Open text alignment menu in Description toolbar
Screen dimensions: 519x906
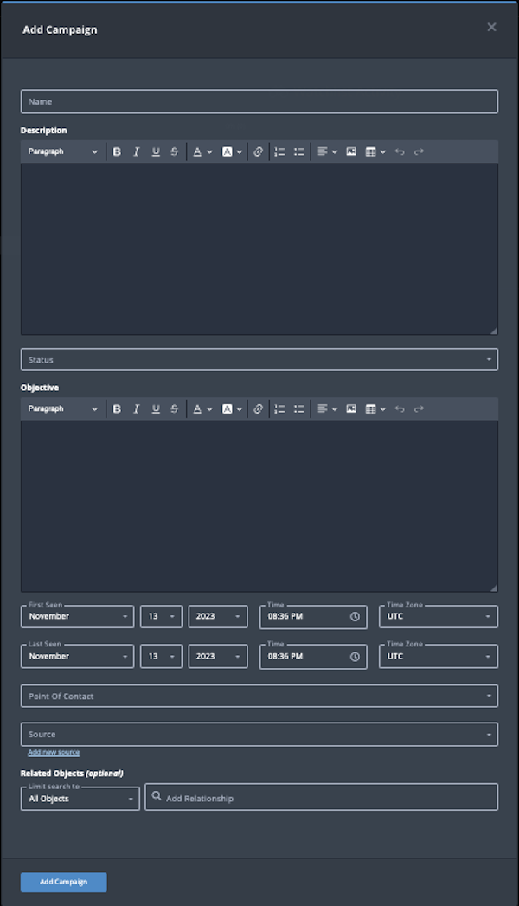coord(327,151)
